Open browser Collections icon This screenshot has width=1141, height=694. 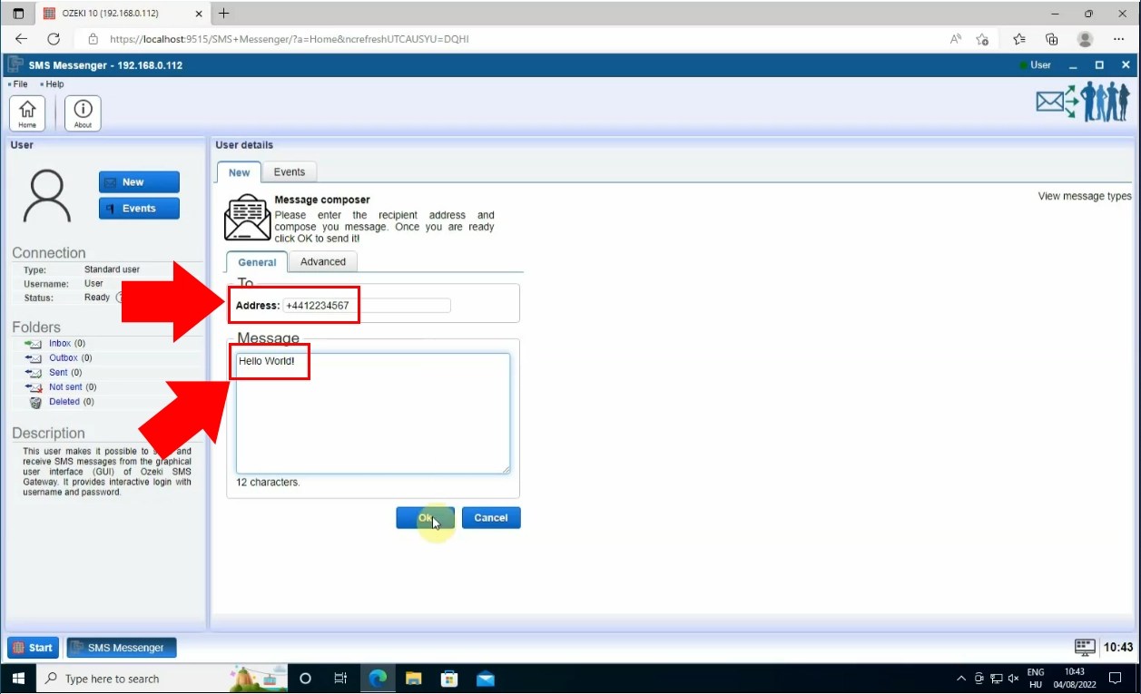1052,39
